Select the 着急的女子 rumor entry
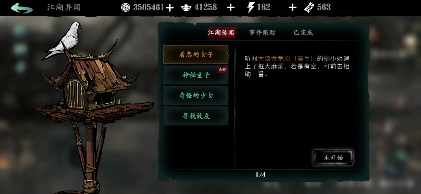 pos(196,55)
